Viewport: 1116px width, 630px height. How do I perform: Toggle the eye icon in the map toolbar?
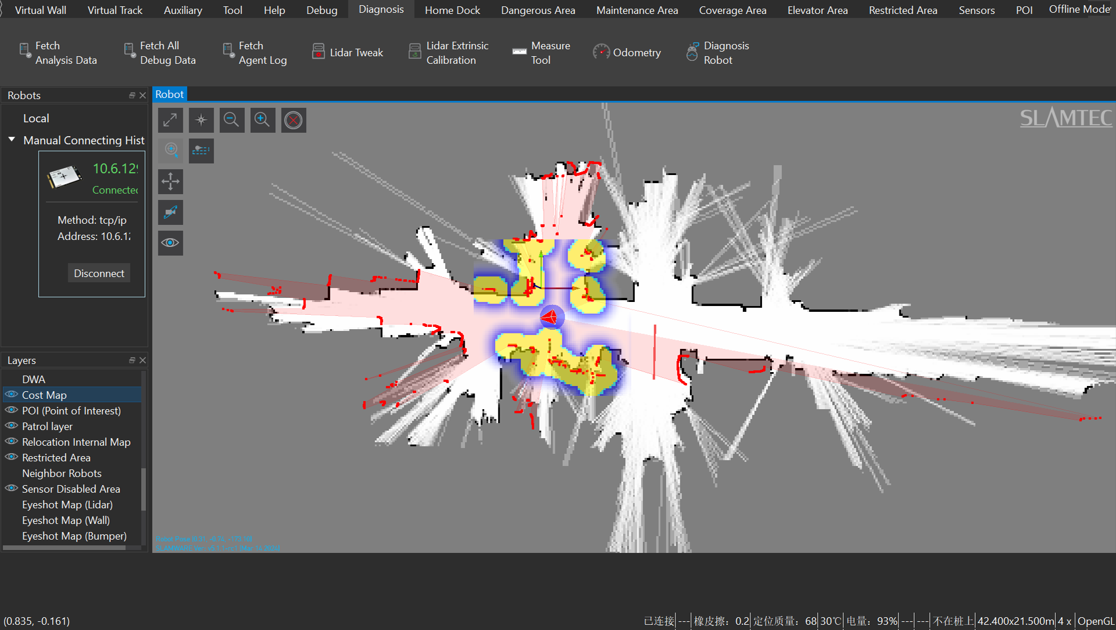(170, 243)
